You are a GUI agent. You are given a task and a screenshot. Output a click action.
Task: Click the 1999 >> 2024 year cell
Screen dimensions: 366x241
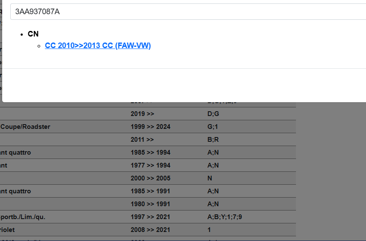pos(150,127)
